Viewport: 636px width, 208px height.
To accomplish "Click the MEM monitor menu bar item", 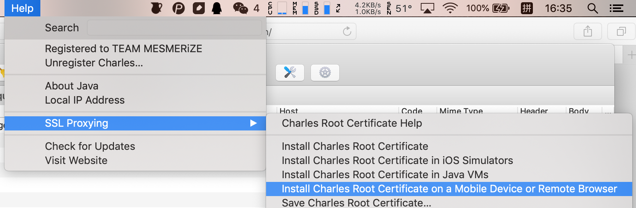I will pyautogui.click(x=301, y=8).
